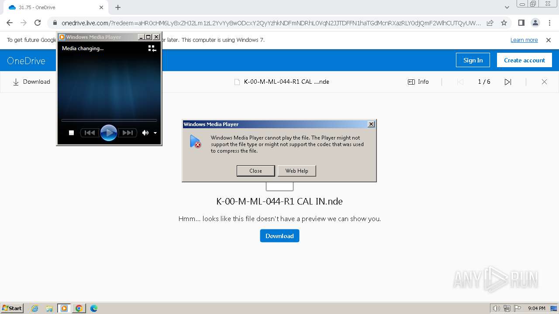This screenshot has width=559, height=314.
Task: Switch Media Player to Library view icon
Action: (152, 48)
